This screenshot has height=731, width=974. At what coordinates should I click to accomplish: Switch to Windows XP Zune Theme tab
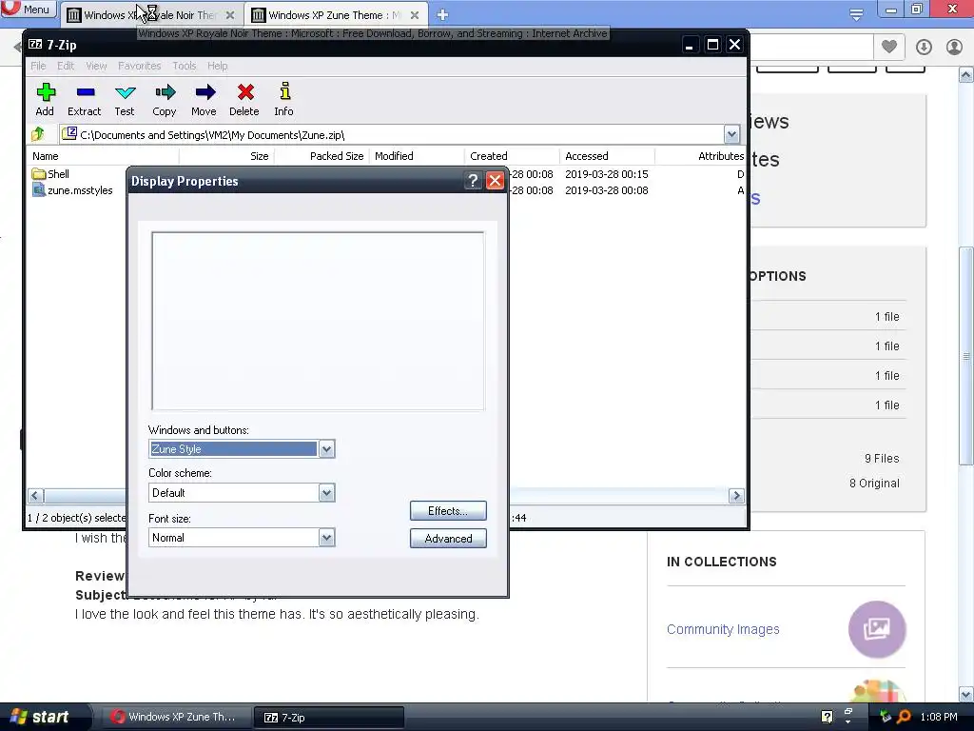coord(336,15)
